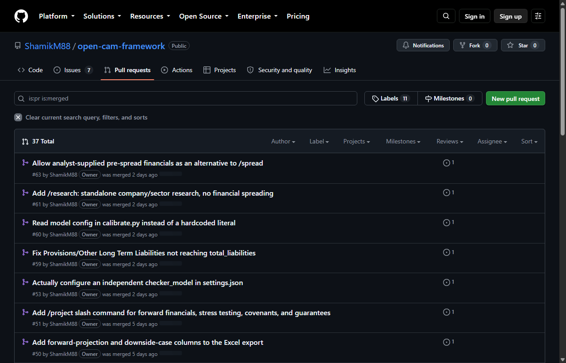566x363 pixels.
Task: Click the is:pr is:merged search field
Action: (x=186, y=98)
